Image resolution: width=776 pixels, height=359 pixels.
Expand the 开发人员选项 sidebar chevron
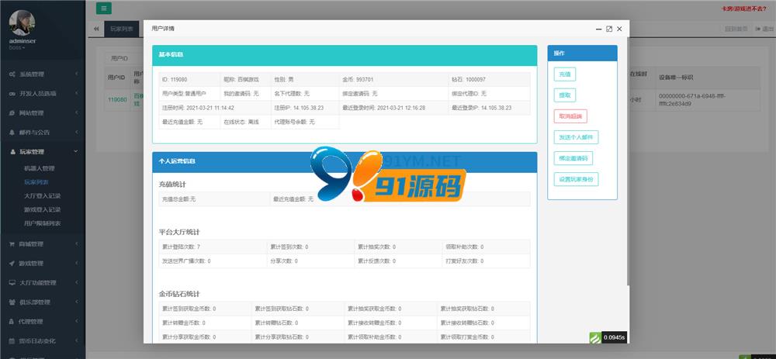click(x=76, y=94)
